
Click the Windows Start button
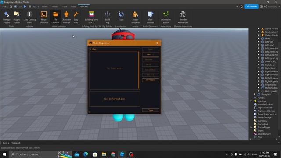4,154
